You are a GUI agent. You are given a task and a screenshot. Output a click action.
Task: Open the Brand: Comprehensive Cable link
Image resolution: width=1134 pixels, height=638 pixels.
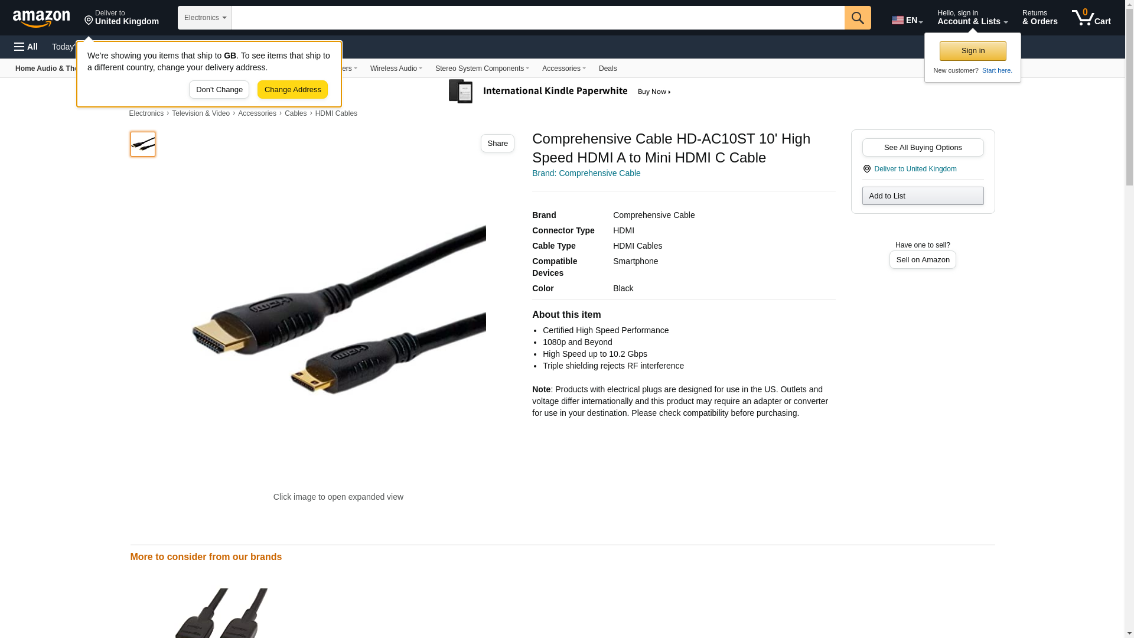(x=586, y=173)
